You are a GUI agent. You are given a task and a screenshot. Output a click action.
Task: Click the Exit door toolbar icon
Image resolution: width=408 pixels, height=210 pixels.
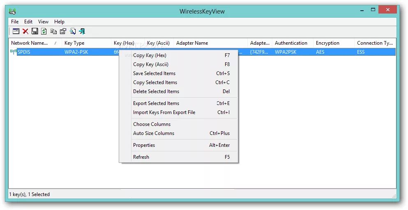click(x=82, y=31)
